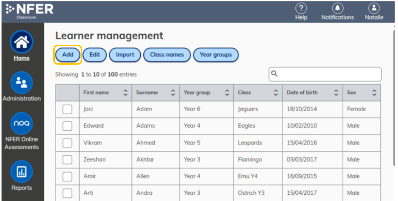Open Year groups button
The width and height of the screenshot is (398, 201).
click(x=216, y=55)
